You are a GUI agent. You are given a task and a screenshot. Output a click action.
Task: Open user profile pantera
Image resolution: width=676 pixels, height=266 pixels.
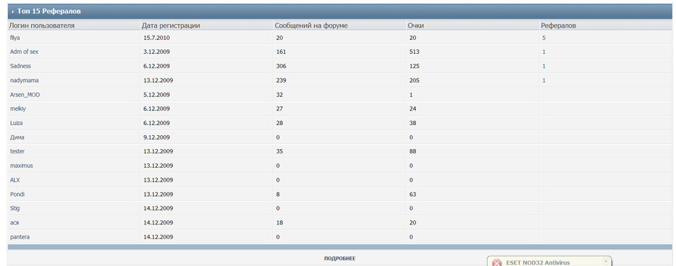point(20,237)
